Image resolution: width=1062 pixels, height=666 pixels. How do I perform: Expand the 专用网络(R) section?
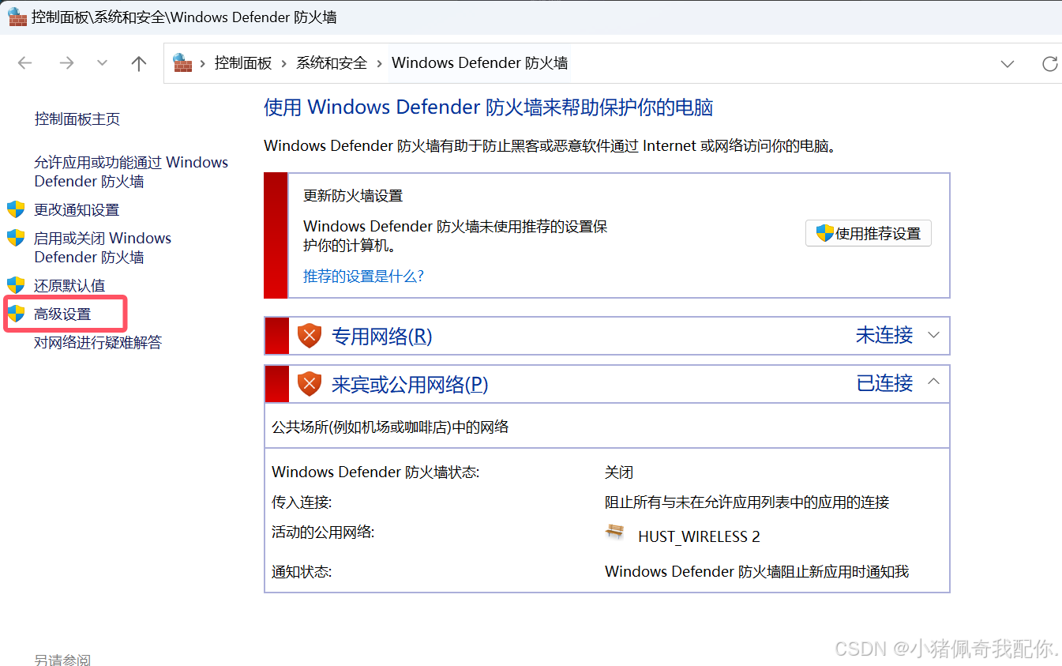coord(934,335)
